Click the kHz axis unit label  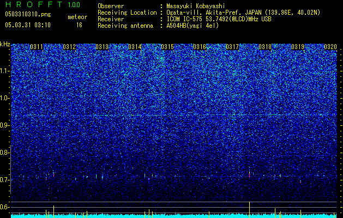point(5,44)
